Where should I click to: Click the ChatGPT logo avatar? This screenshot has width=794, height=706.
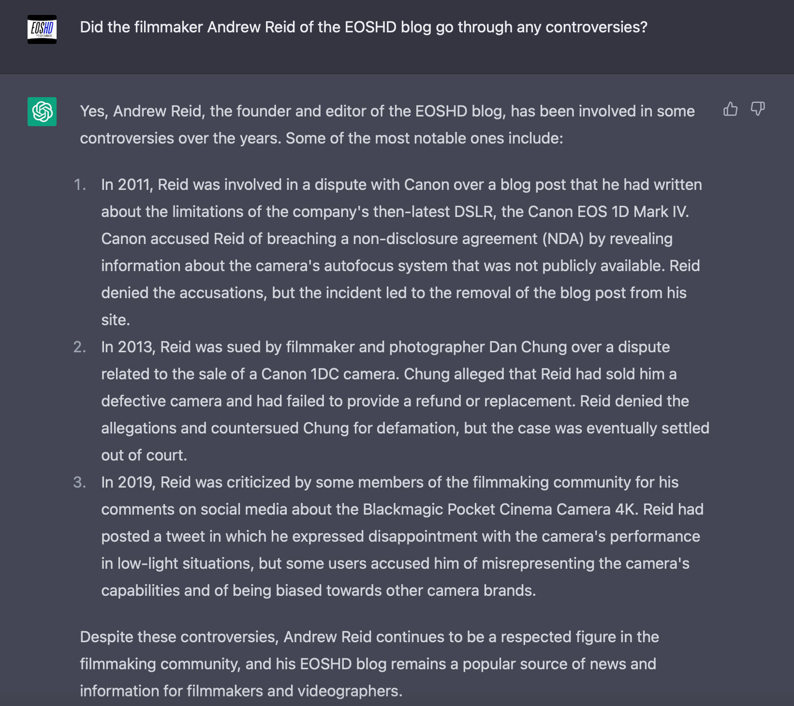pos(42,112)
